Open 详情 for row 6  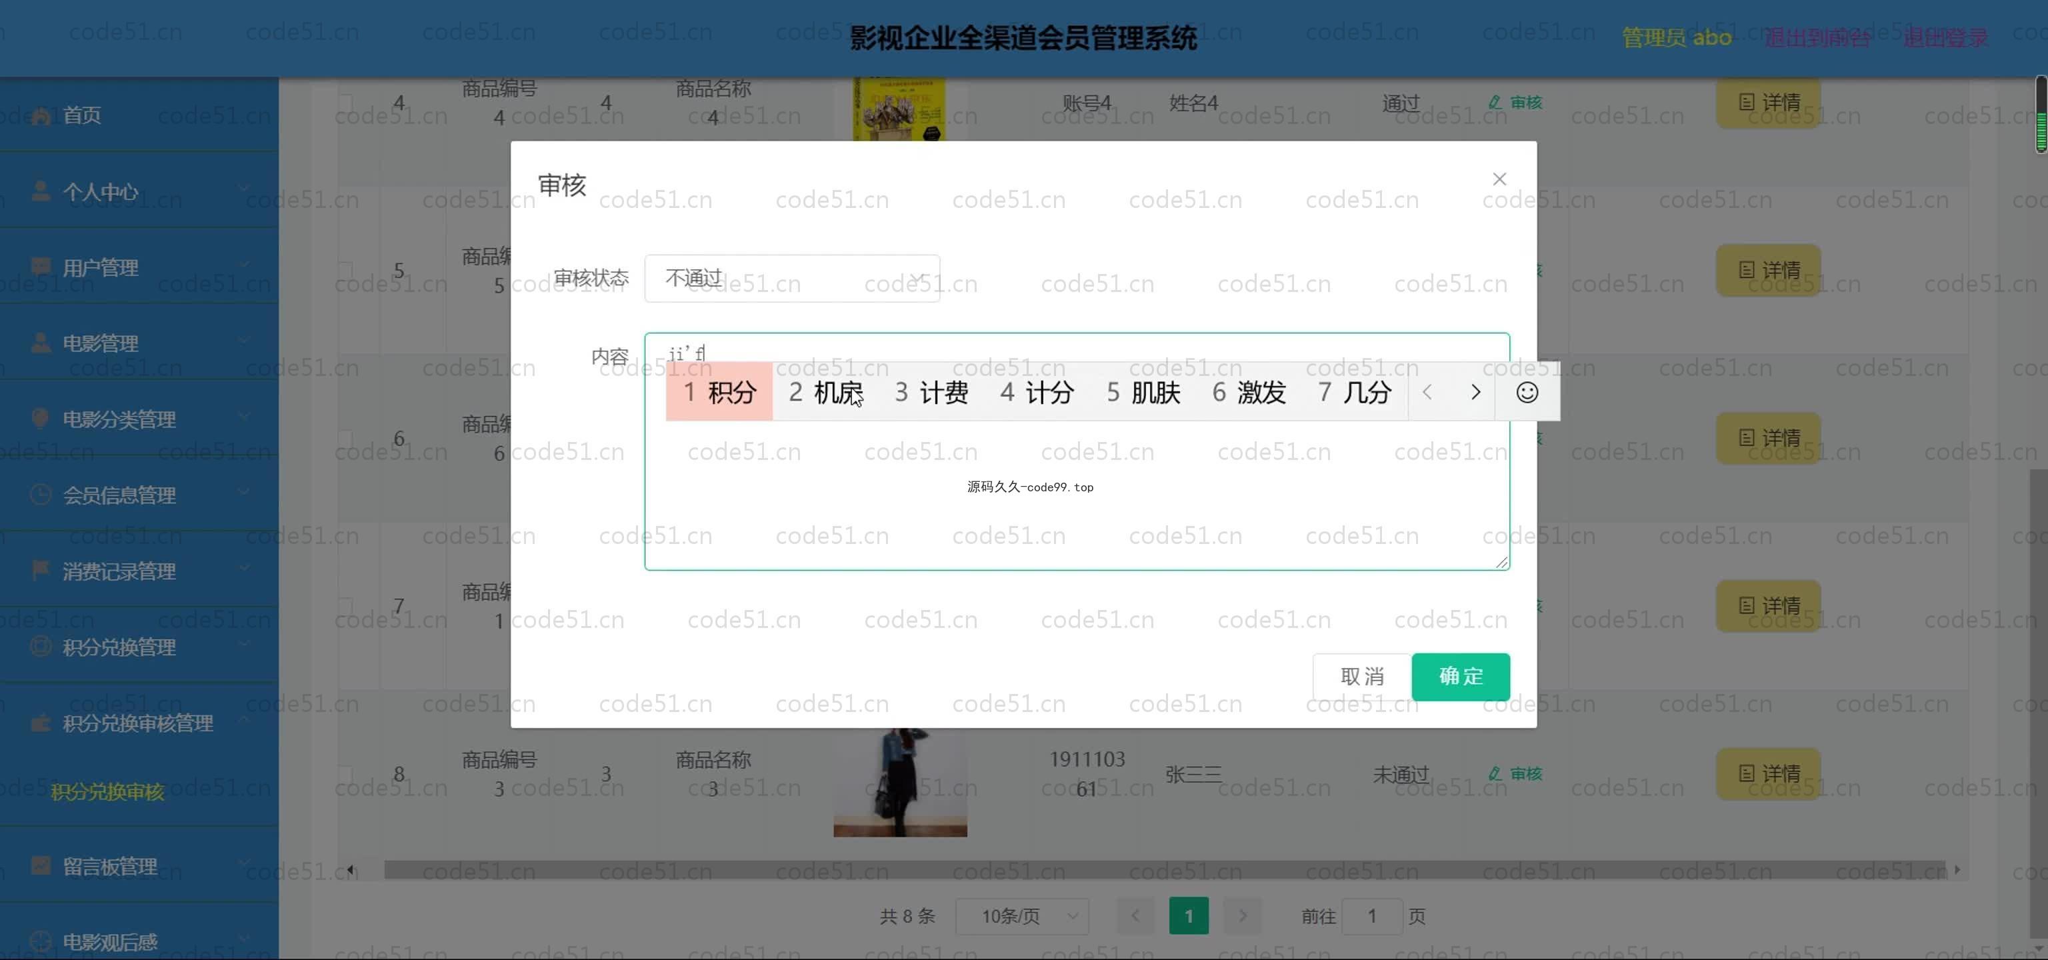click(1768, 438)
